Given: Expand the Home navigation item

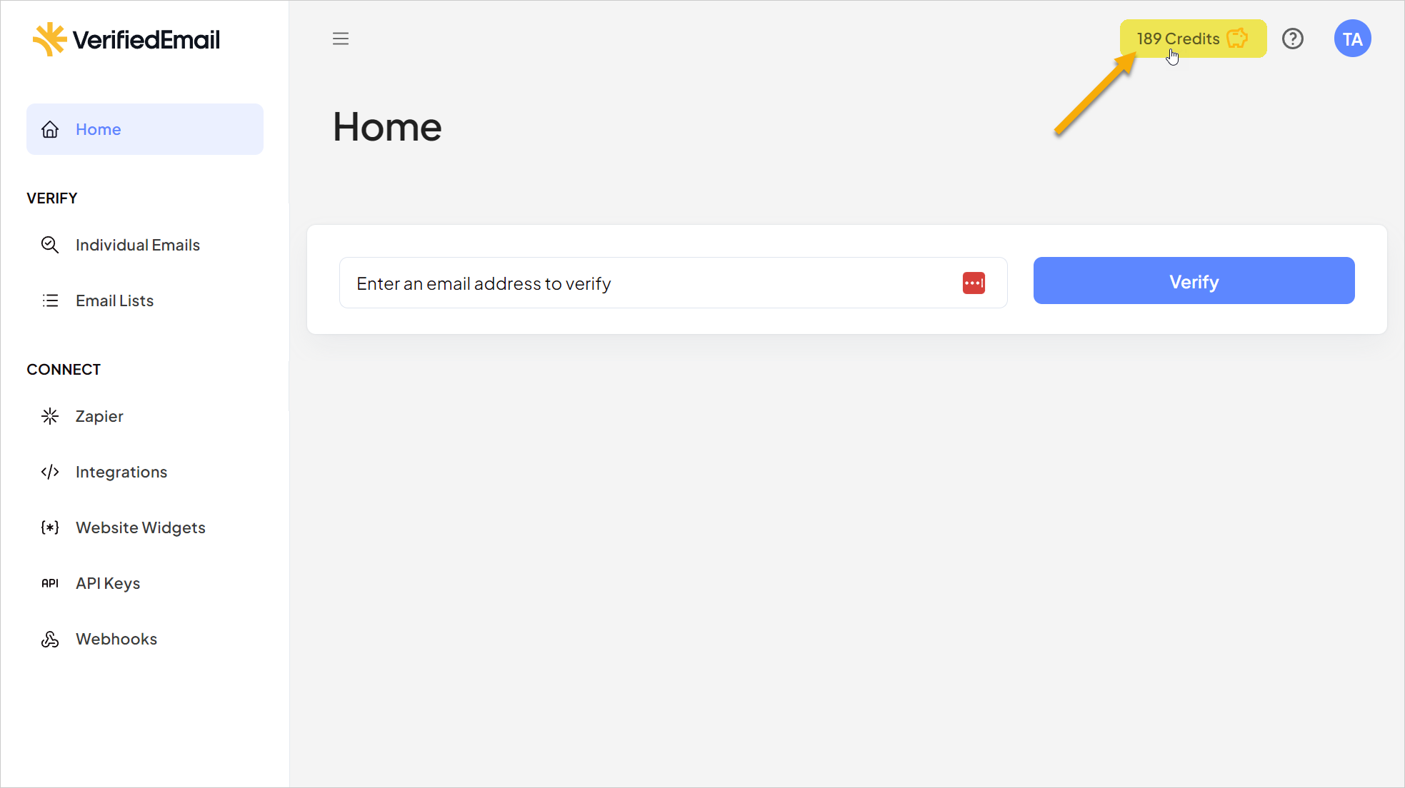Looking at the screenshot, I should (145, 128).
